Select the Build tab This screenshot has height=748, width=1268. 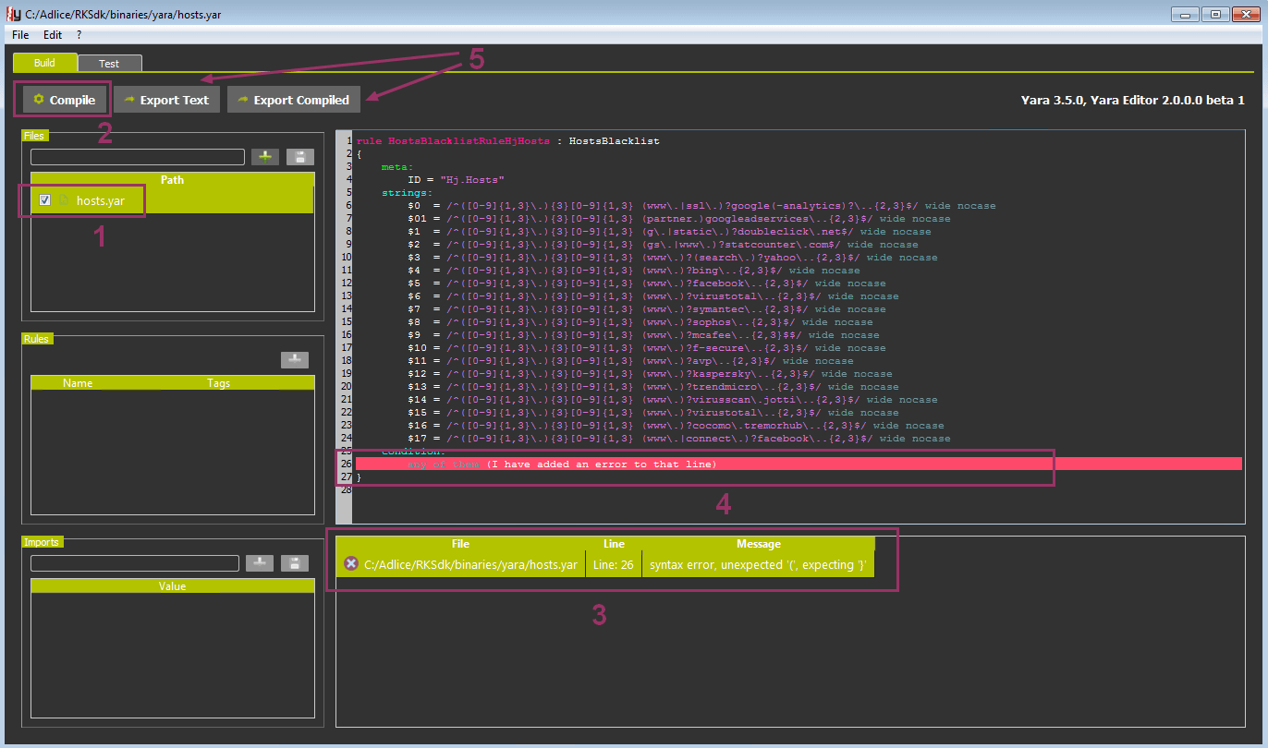coord(44,63)
